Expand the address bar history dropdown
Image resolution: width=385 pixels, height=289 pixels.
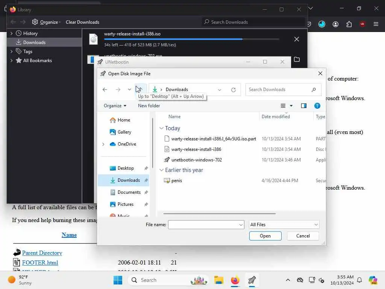220,90
